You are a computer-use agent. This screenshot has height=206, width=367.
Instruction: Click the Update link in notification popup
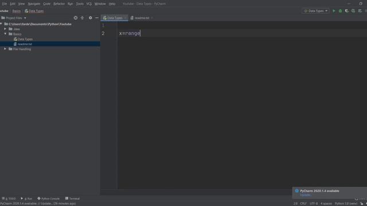click(306, 195)
